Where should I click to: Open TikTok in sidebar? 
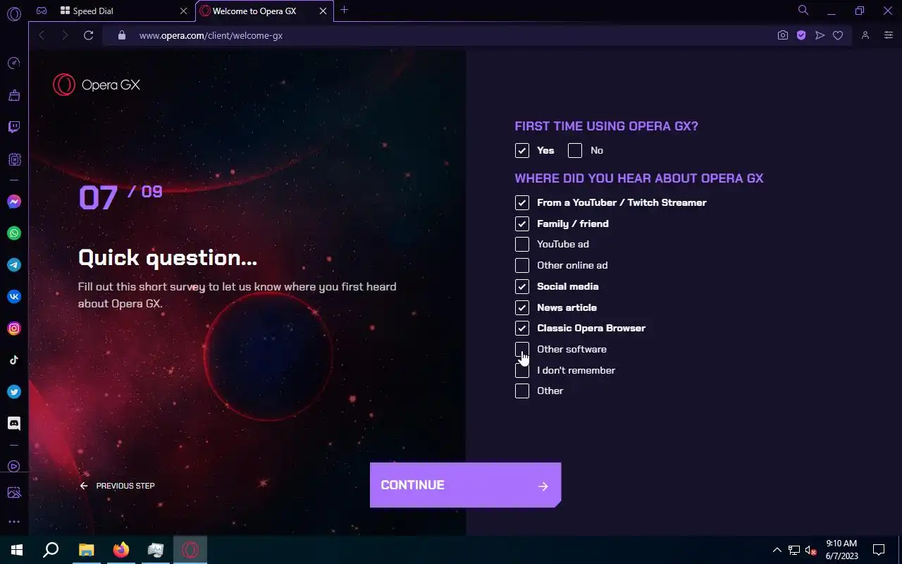pos(14,360)
